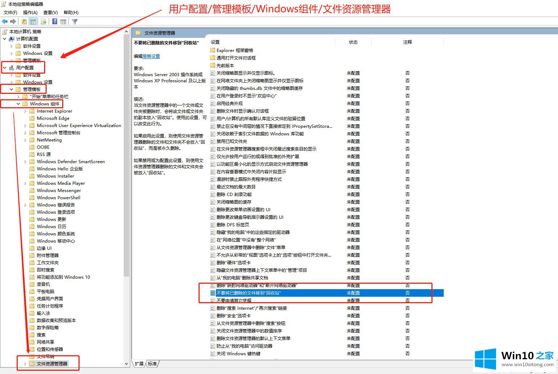Toggle the Show/Hide action pane icon

click(63, 22)
